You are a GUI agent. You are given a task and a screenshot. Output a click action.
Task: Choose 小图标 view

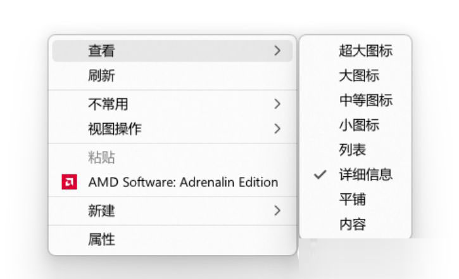pyautogui.click(x=355, y=125)
